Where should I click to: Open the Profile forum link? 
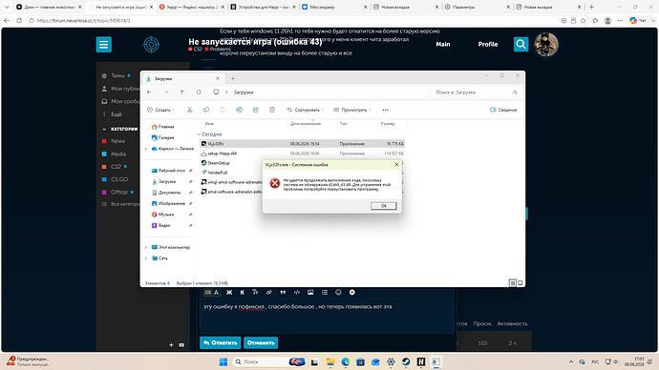(x=488, y=44)
